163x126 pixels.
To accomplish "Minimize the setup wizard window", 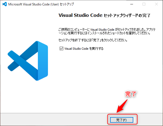I will pos(132,4).
